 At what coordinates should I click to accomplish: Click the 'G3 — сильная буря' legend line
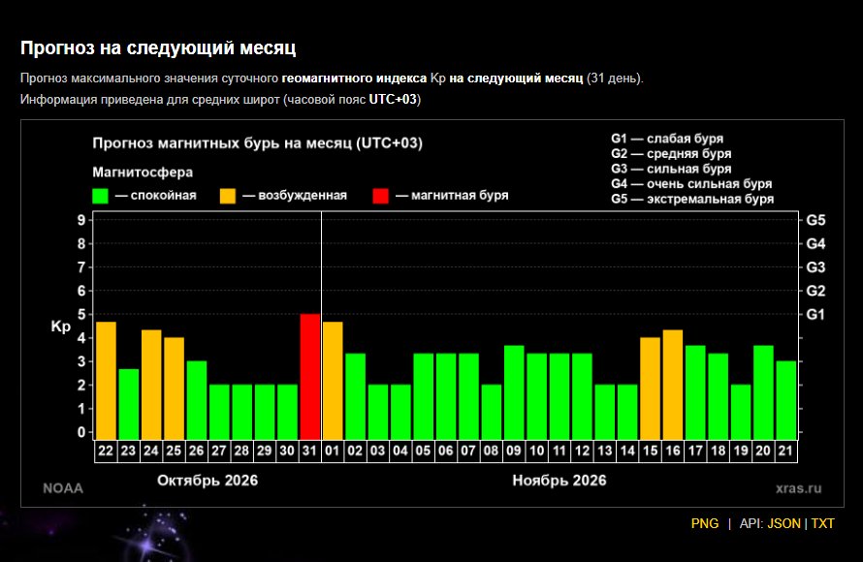[x=671, y=169]
